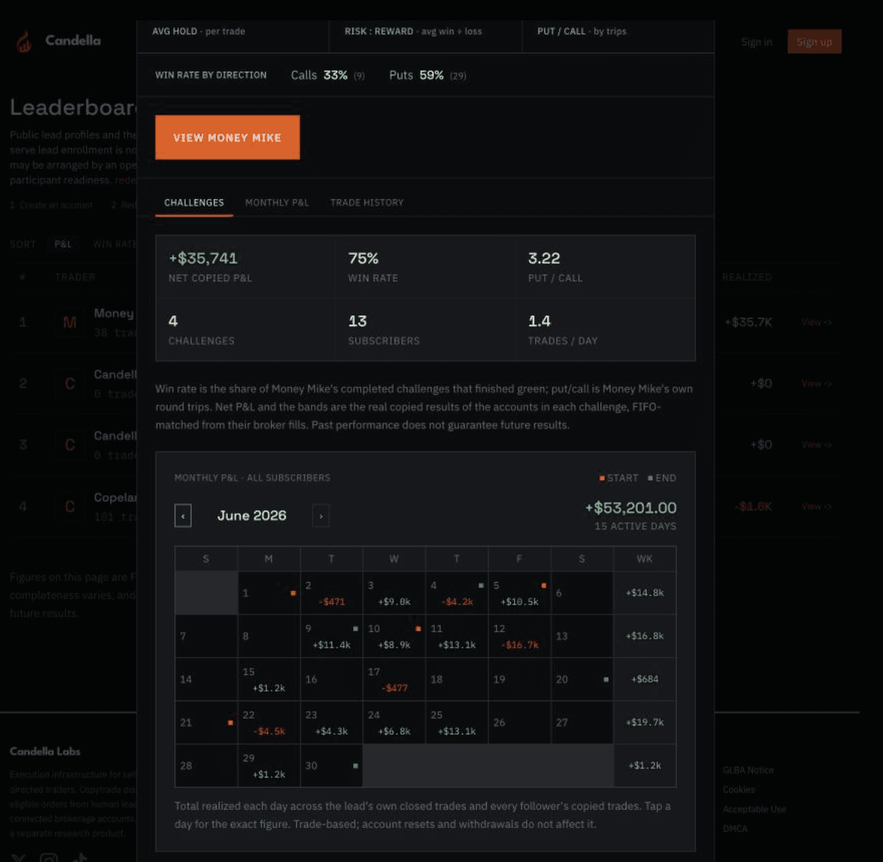This screenshot has width=883, height=862.
Task: Click Sign in link in header
Action: [756, 42]
